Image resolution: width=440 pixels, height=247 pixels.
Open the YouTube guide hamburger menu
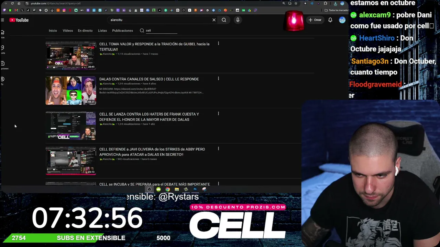tap(2, 20)
